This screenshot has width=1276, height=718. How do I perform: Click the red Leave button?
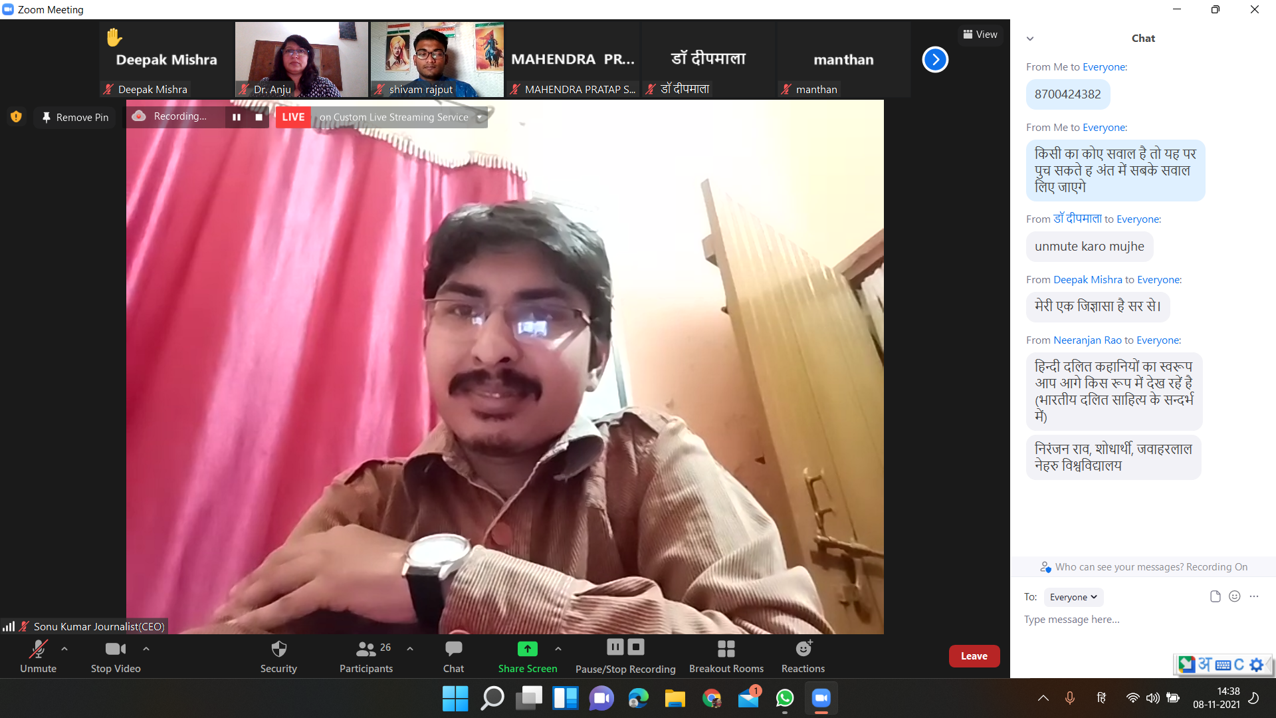[x=974, y=656]
